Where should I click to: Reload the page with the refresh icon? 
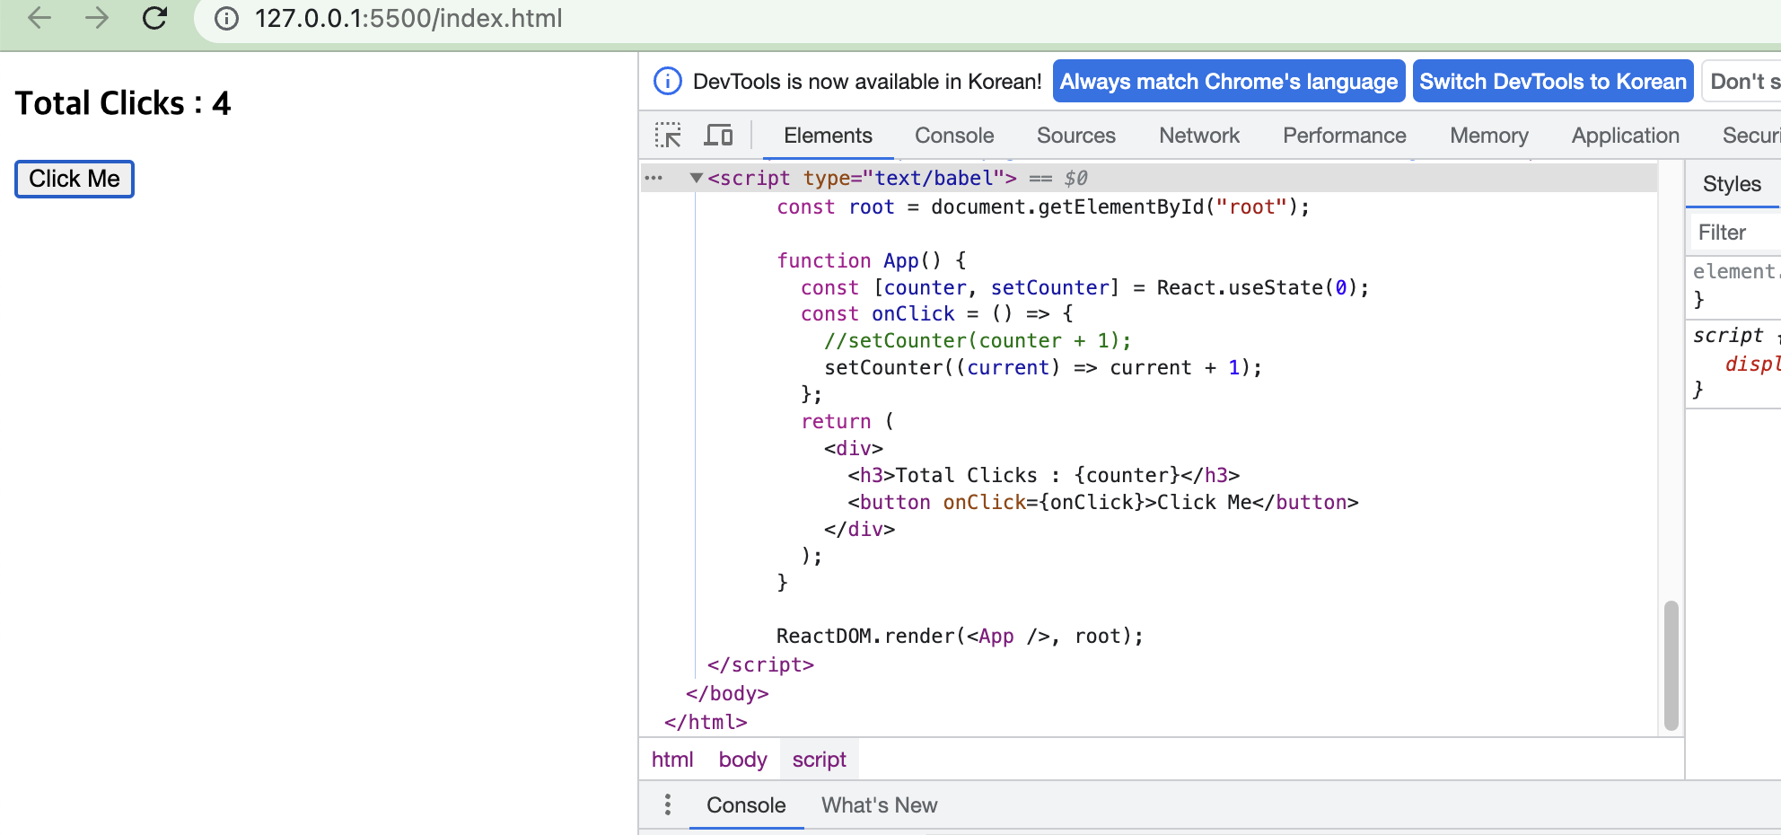click(x=155, y=18)
